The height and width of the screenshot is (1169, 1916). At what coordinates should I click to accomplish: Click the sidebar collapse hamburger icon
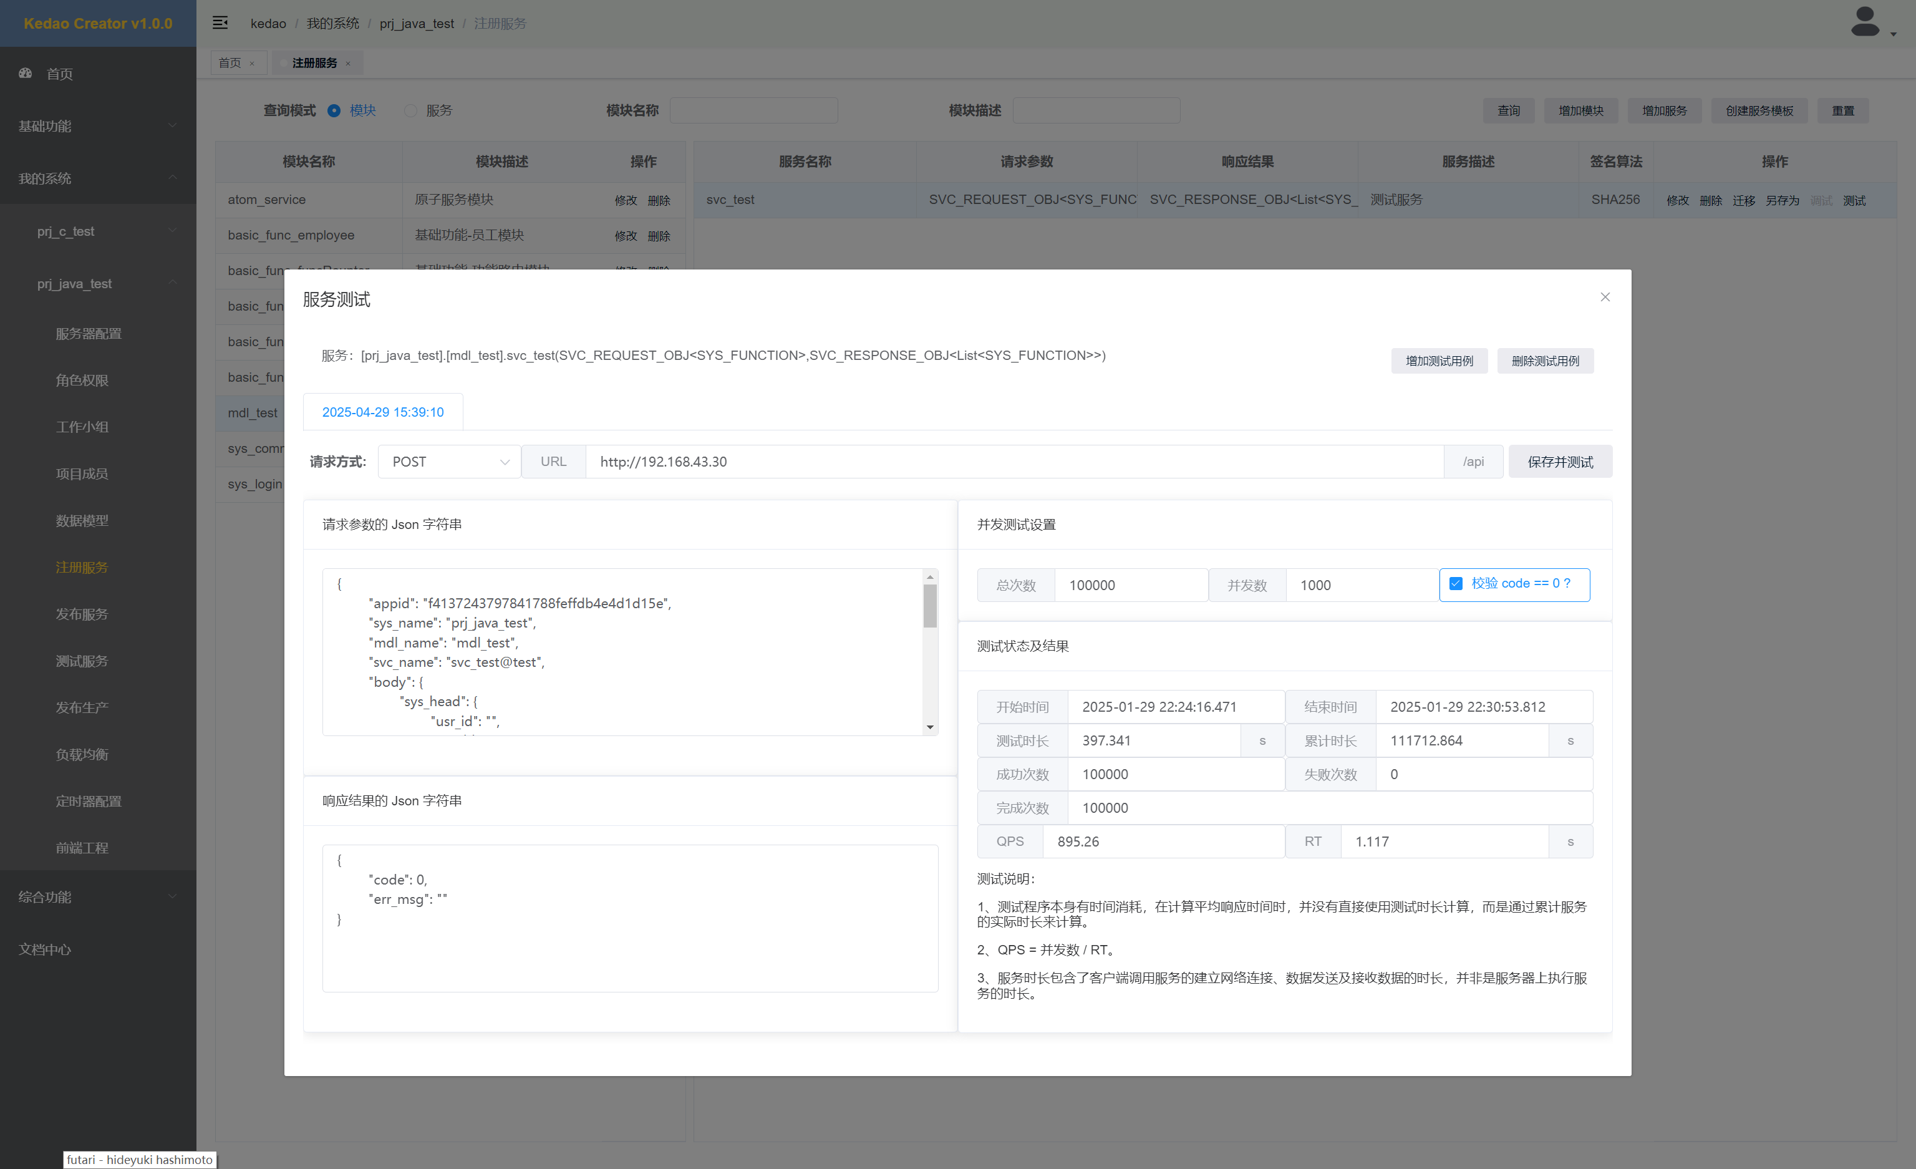tap(220, 22)
